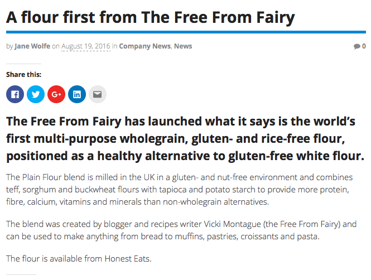Click the article title heading
This screenshot has width=371, height=280.
point(151,18)
